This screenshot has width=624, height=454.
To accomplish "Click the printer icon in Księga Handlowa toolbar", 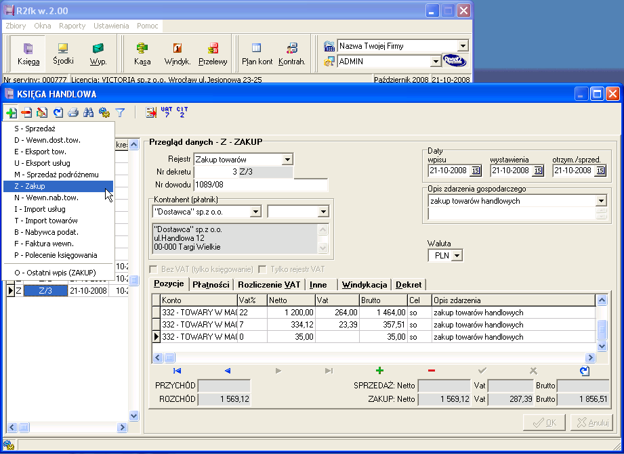I will [73, 113].
